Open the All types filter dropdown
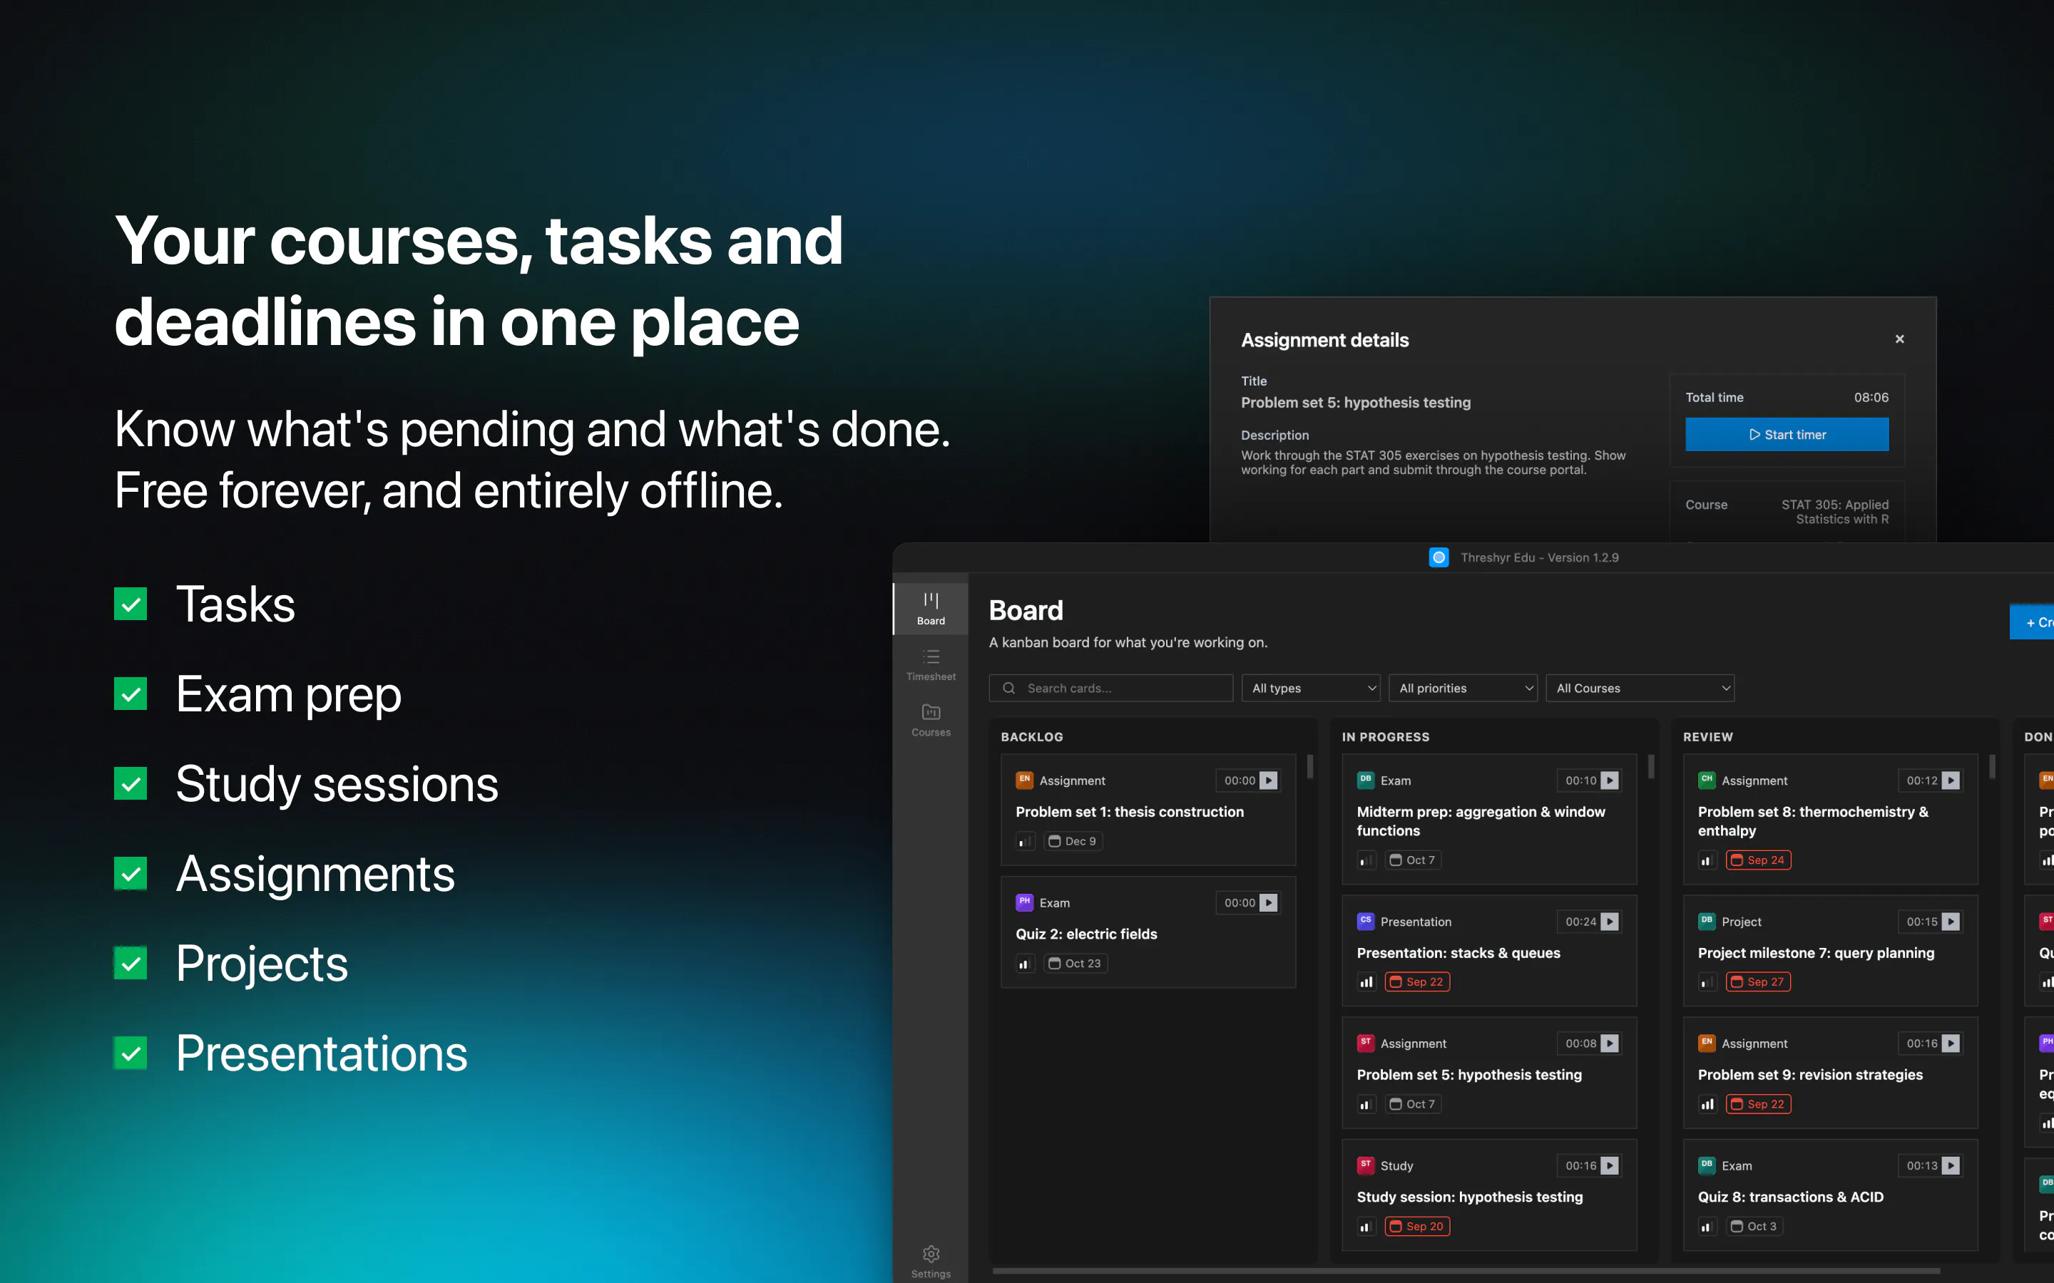2054x1283 pixels. tap(1312, 688)
